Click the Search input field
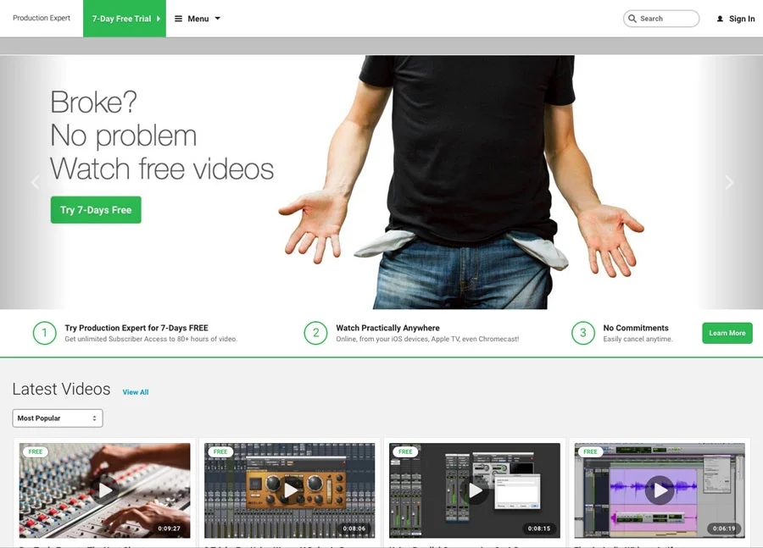Viewport: 763px width, 548px height. (661, 19)
